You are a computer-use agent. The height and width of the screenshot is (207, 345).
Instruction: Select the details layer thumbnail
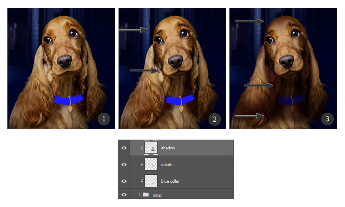[151, 164]
